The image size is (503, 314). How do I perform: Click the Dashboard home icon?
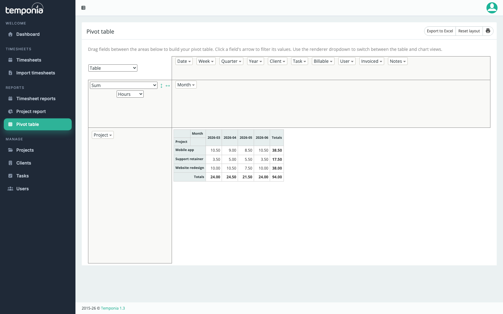click(10, 34)
